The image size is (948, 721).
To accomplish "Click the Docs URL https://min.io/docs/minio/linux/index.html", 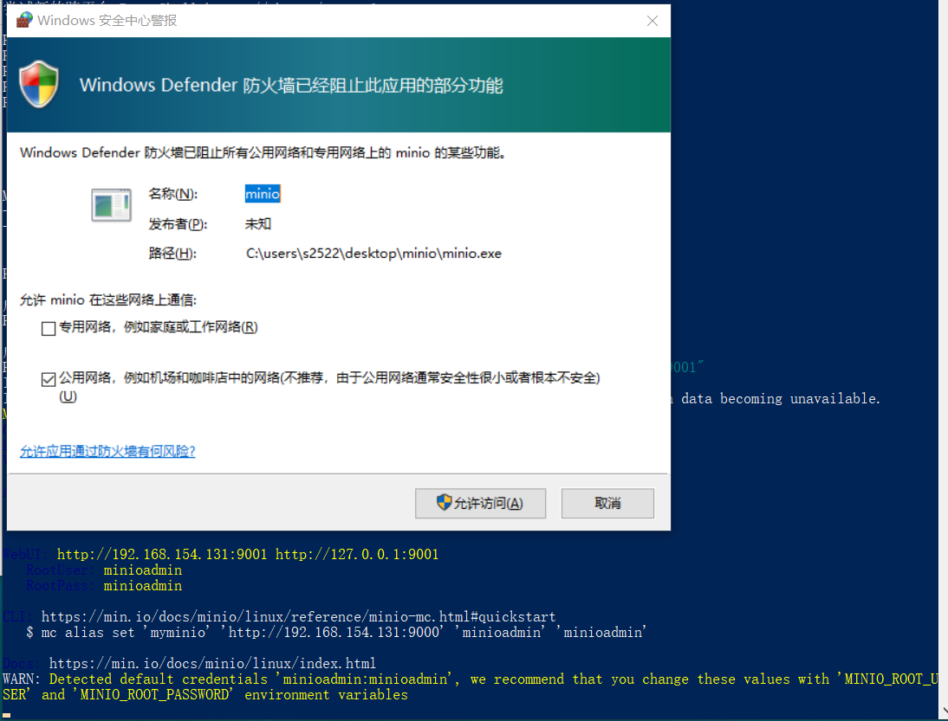I will point(212,664).
